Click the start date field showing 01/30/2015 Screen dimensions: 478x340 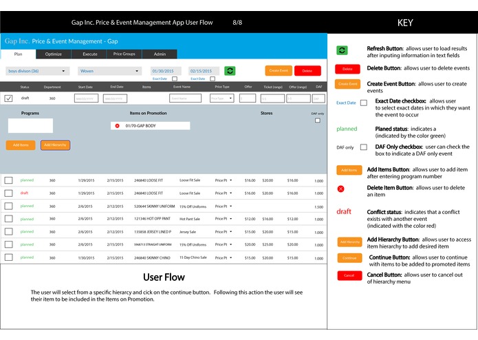[166, 71]
